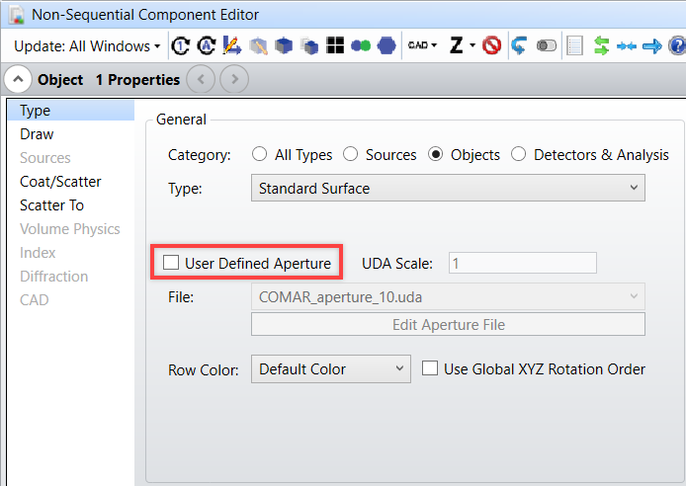Click the blue cube object icon

tap(284, 45)
